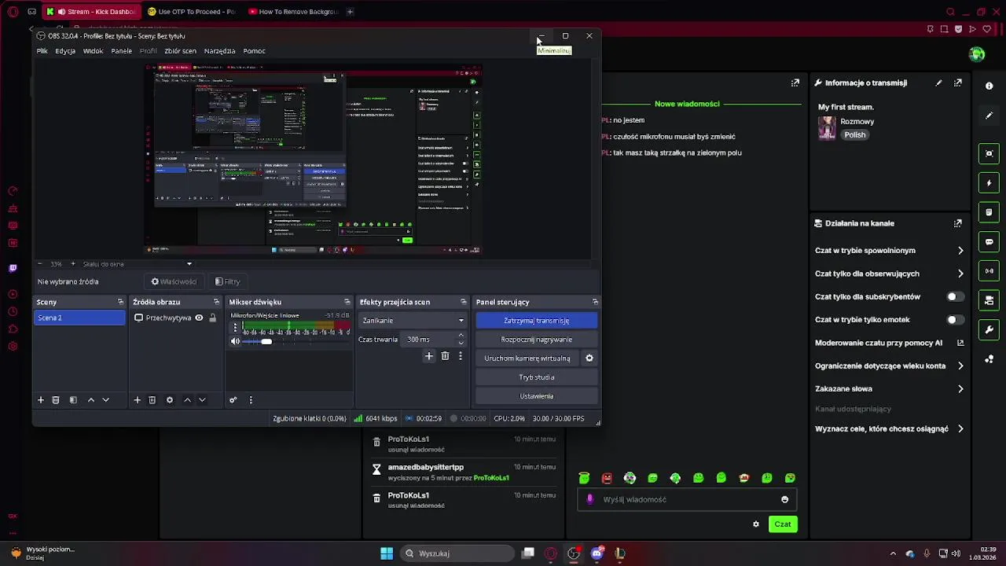This screenshot has width=1006, height=566.
Task: Open info icon in Kick right sidebar
Action: coord(989,86)
